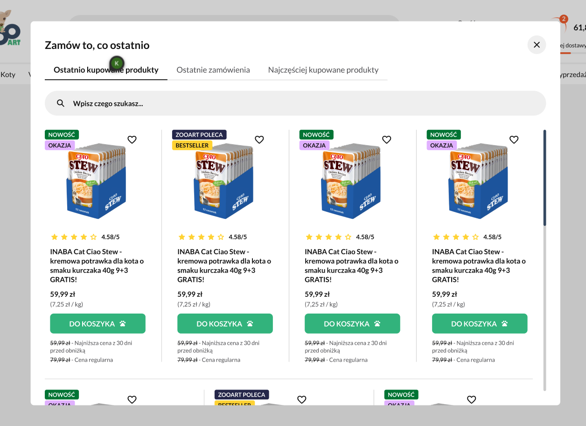
Task: Switch to Ostatnie zamówienia tab
Action: (213, 70)
